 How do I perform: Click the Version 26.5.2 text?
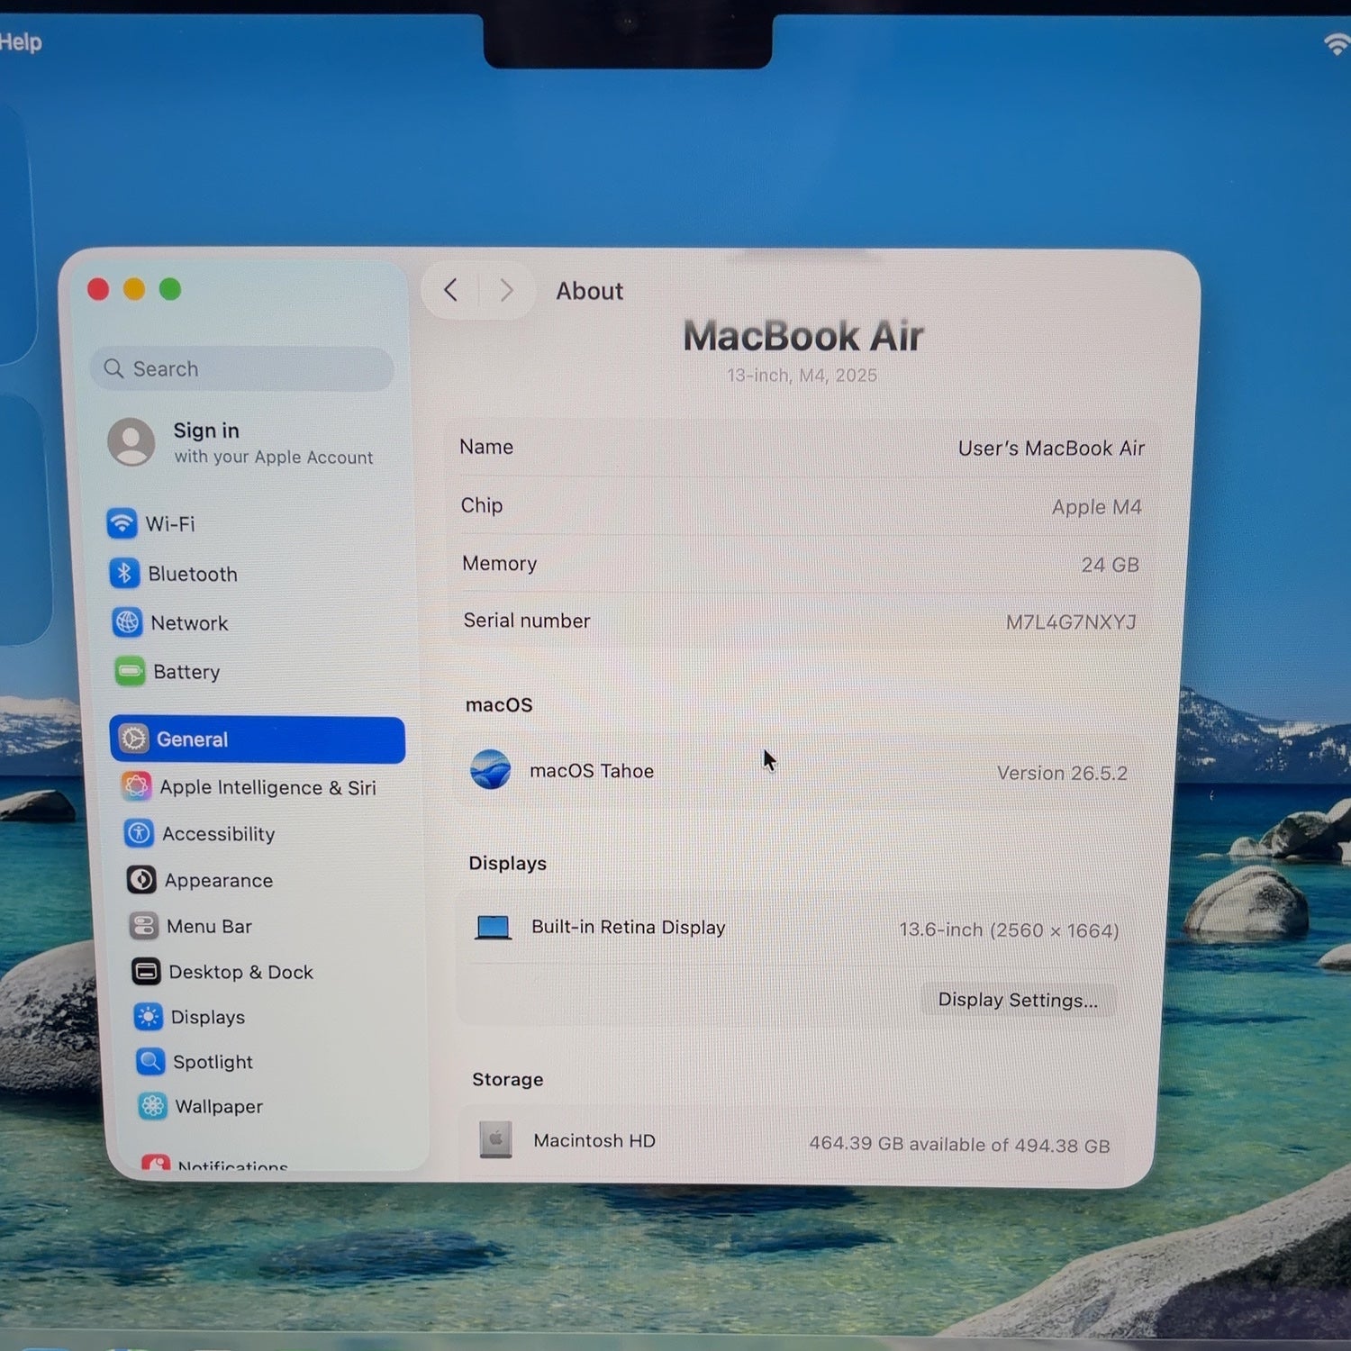pos(1062,773)
